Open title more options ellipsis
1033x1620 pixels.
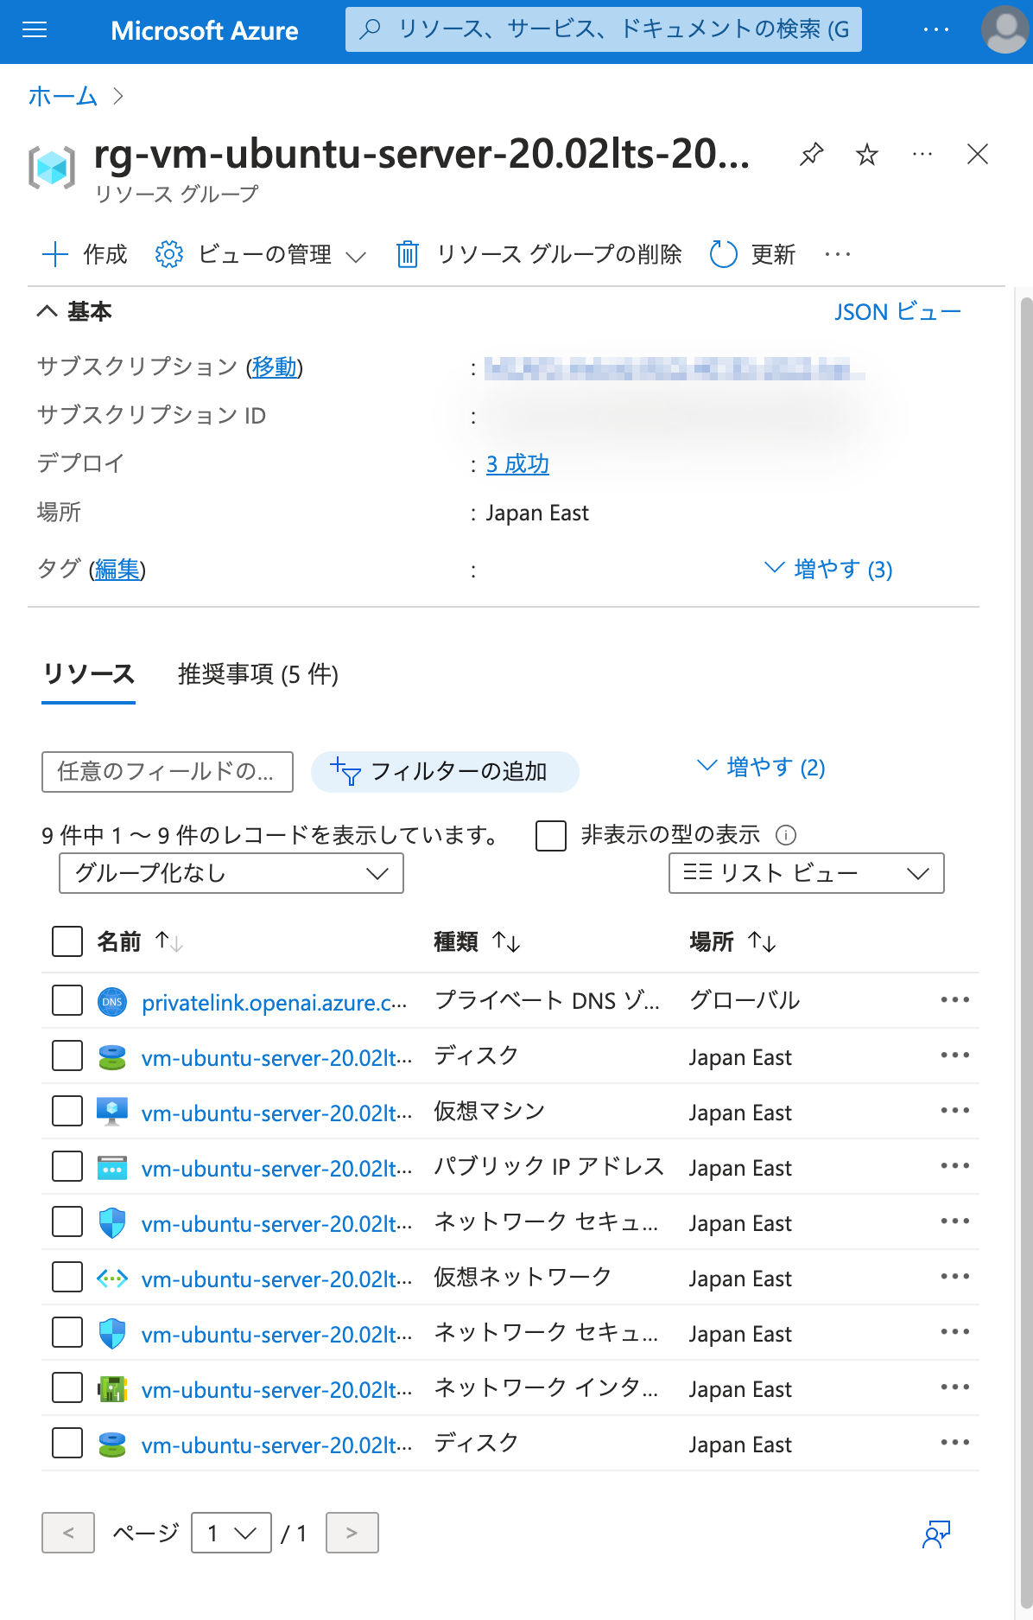click(922, 155)
